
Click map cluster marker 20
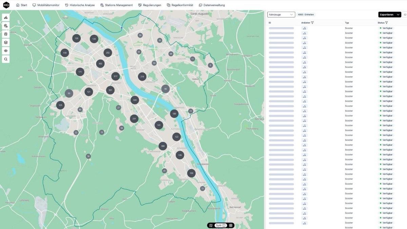pyautogui.click(x=160, y=40)
